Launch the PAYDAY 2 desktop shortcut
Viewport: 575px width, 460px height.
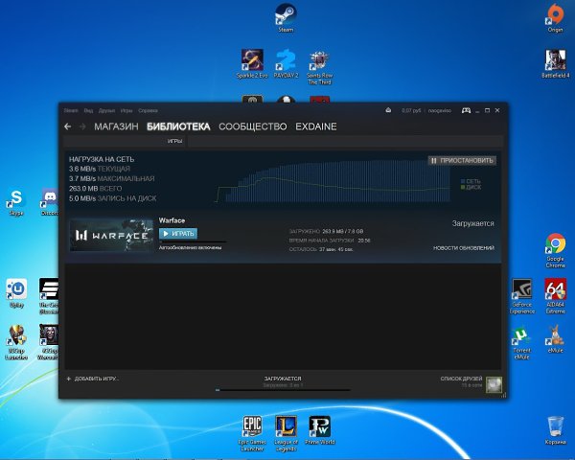(286, 64)
